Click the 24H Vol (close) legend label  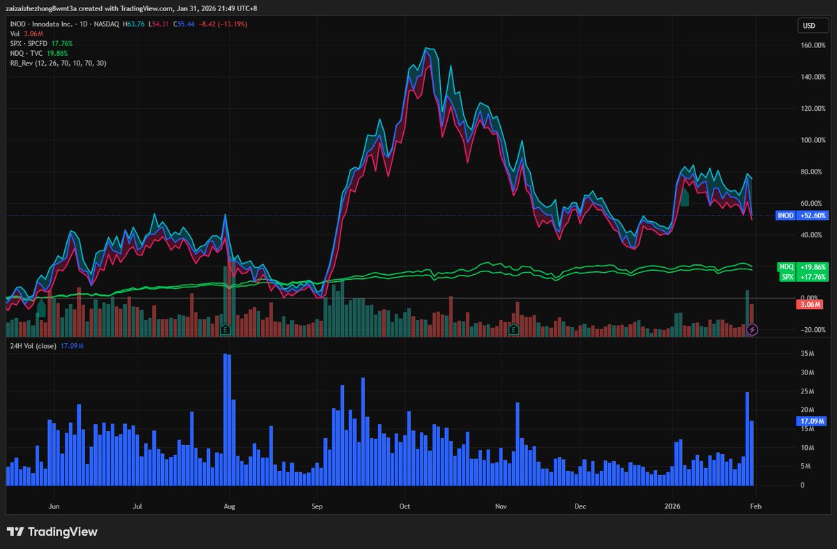(33, 345)
